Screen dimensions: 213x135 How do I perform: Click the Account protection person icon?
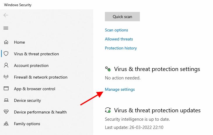point(6,65)
